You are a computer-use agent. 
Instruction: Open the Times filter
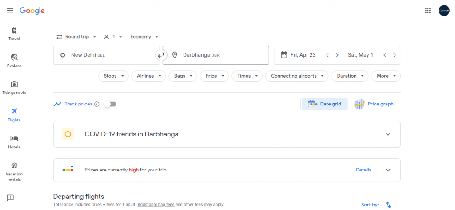tap(247, 76)
